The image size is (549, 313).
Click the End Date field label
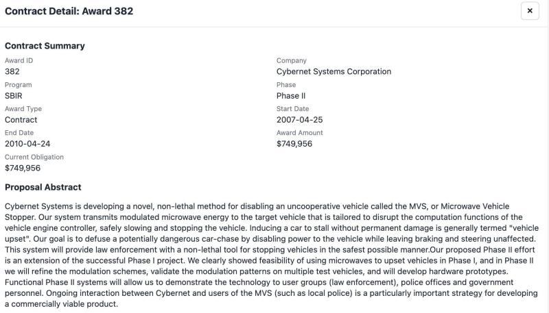[x=19, y=133]
